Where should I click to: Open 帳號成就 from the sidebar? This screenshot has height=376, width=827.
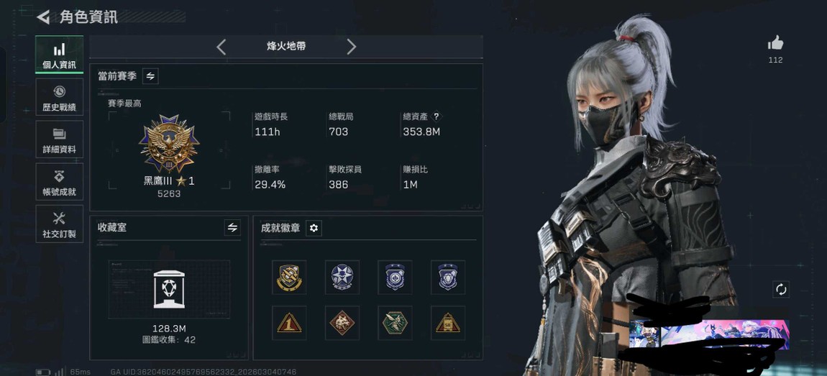[59, 181]
